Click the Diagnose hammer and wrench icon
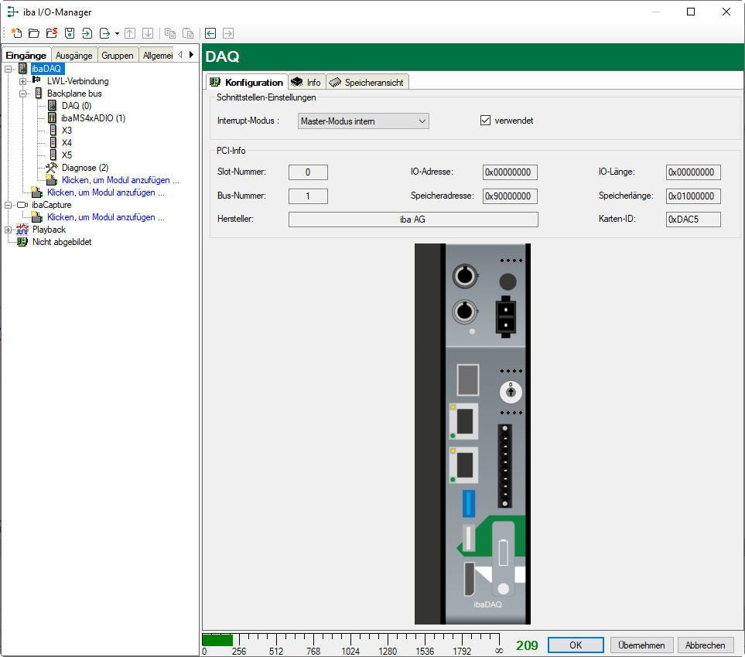Screen dimensions: 745x657 (x=52, y=168)
